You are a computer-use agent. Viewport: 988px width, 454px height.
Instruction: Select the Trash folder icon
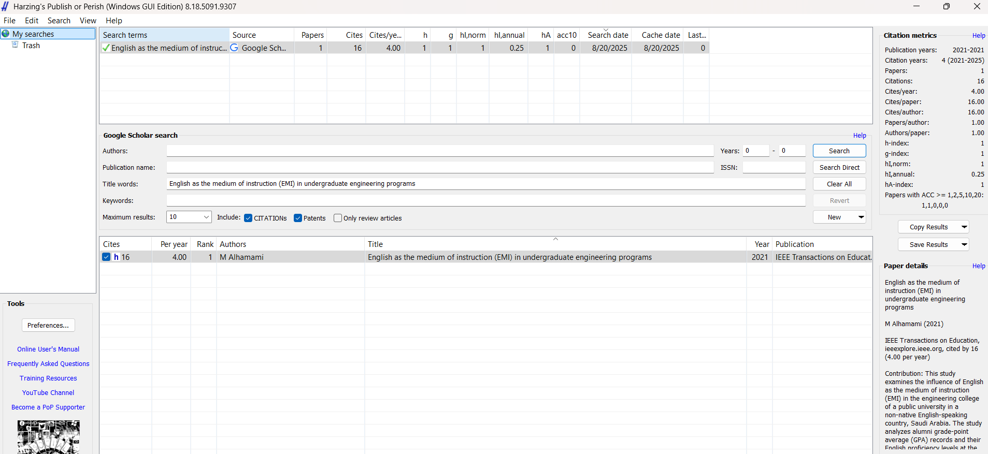click(x=15, y=45)
